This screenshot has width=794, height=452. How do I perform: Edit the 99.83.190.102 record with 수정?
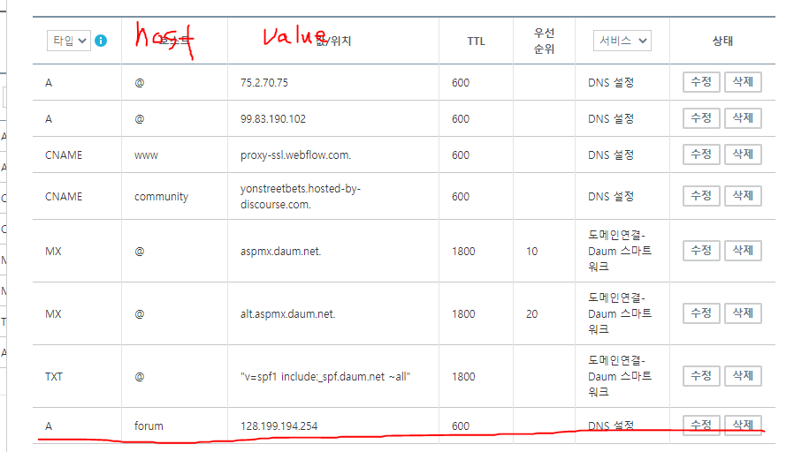pos(701,118)
